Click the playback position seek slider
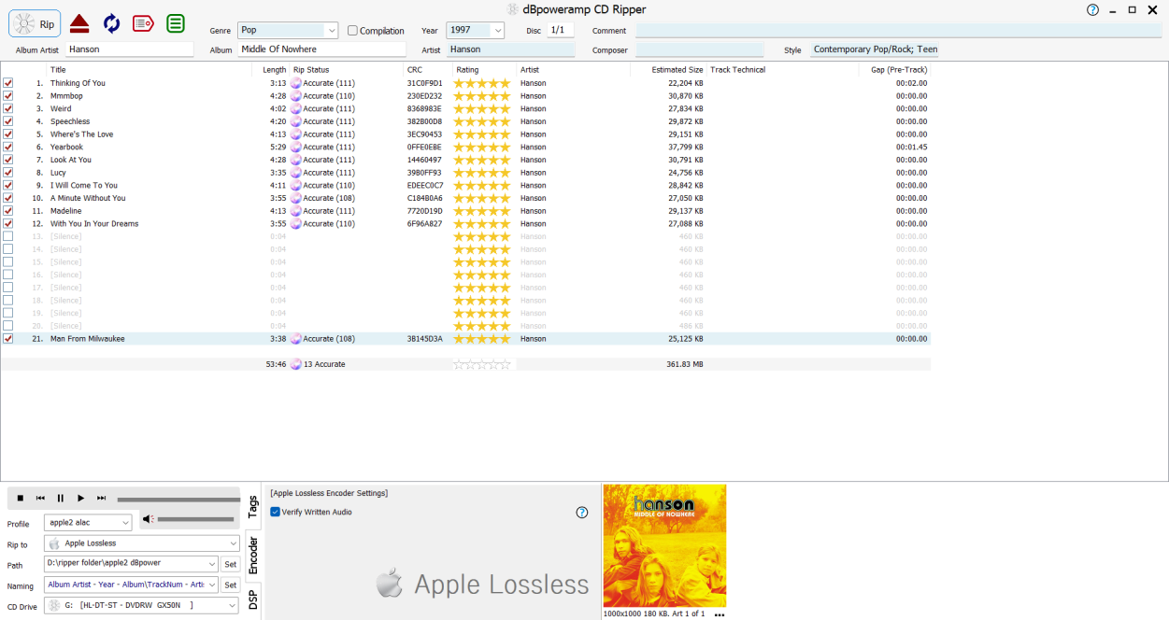 [178, 500]
